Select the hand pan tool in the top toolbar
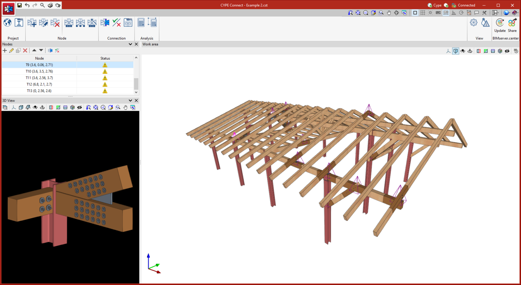This screenshot has height=285, width=521. 389,13
